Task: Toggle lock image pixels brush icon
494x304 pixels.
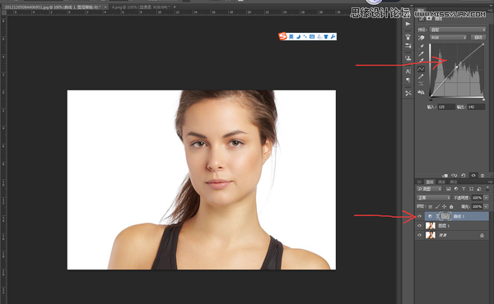Action: pos(437,206)
